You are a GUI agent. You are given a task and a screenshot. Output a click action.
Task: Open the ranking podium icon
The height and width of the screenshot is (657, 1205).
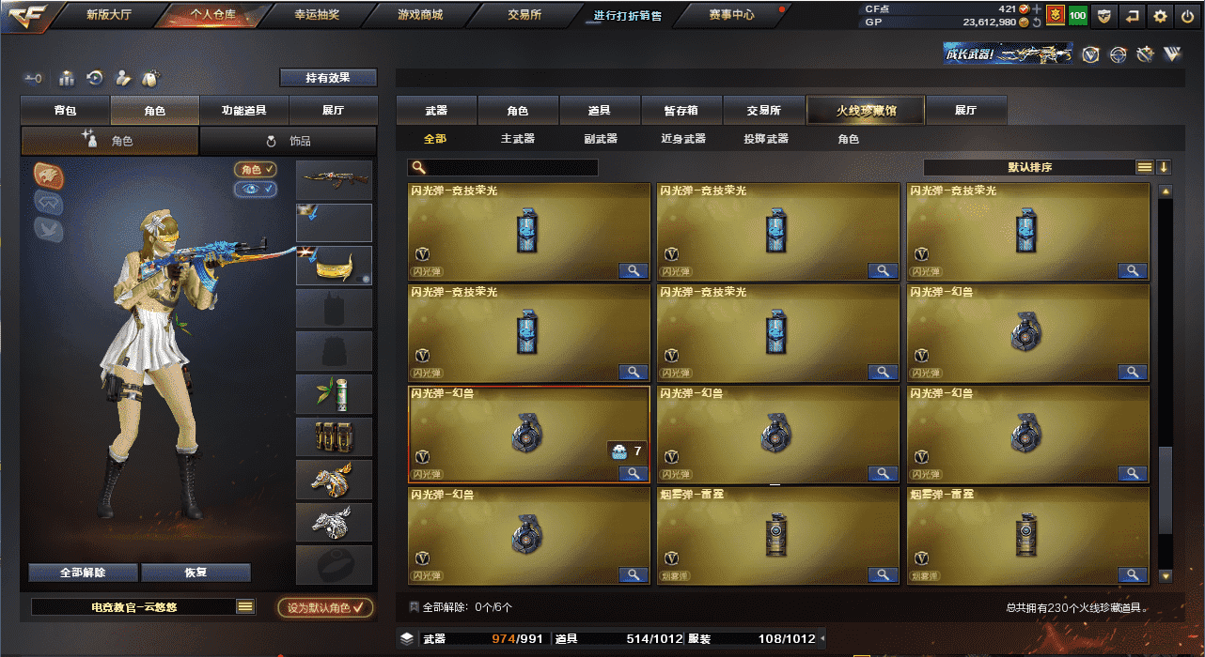click(67, 78)
